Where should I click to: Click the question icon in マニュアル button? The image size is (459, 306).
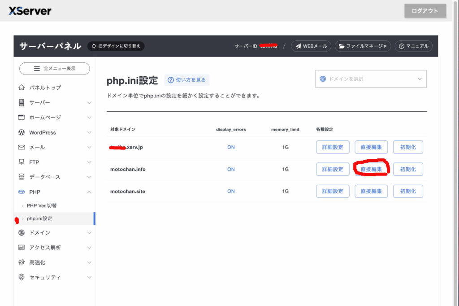pos(402,46)
